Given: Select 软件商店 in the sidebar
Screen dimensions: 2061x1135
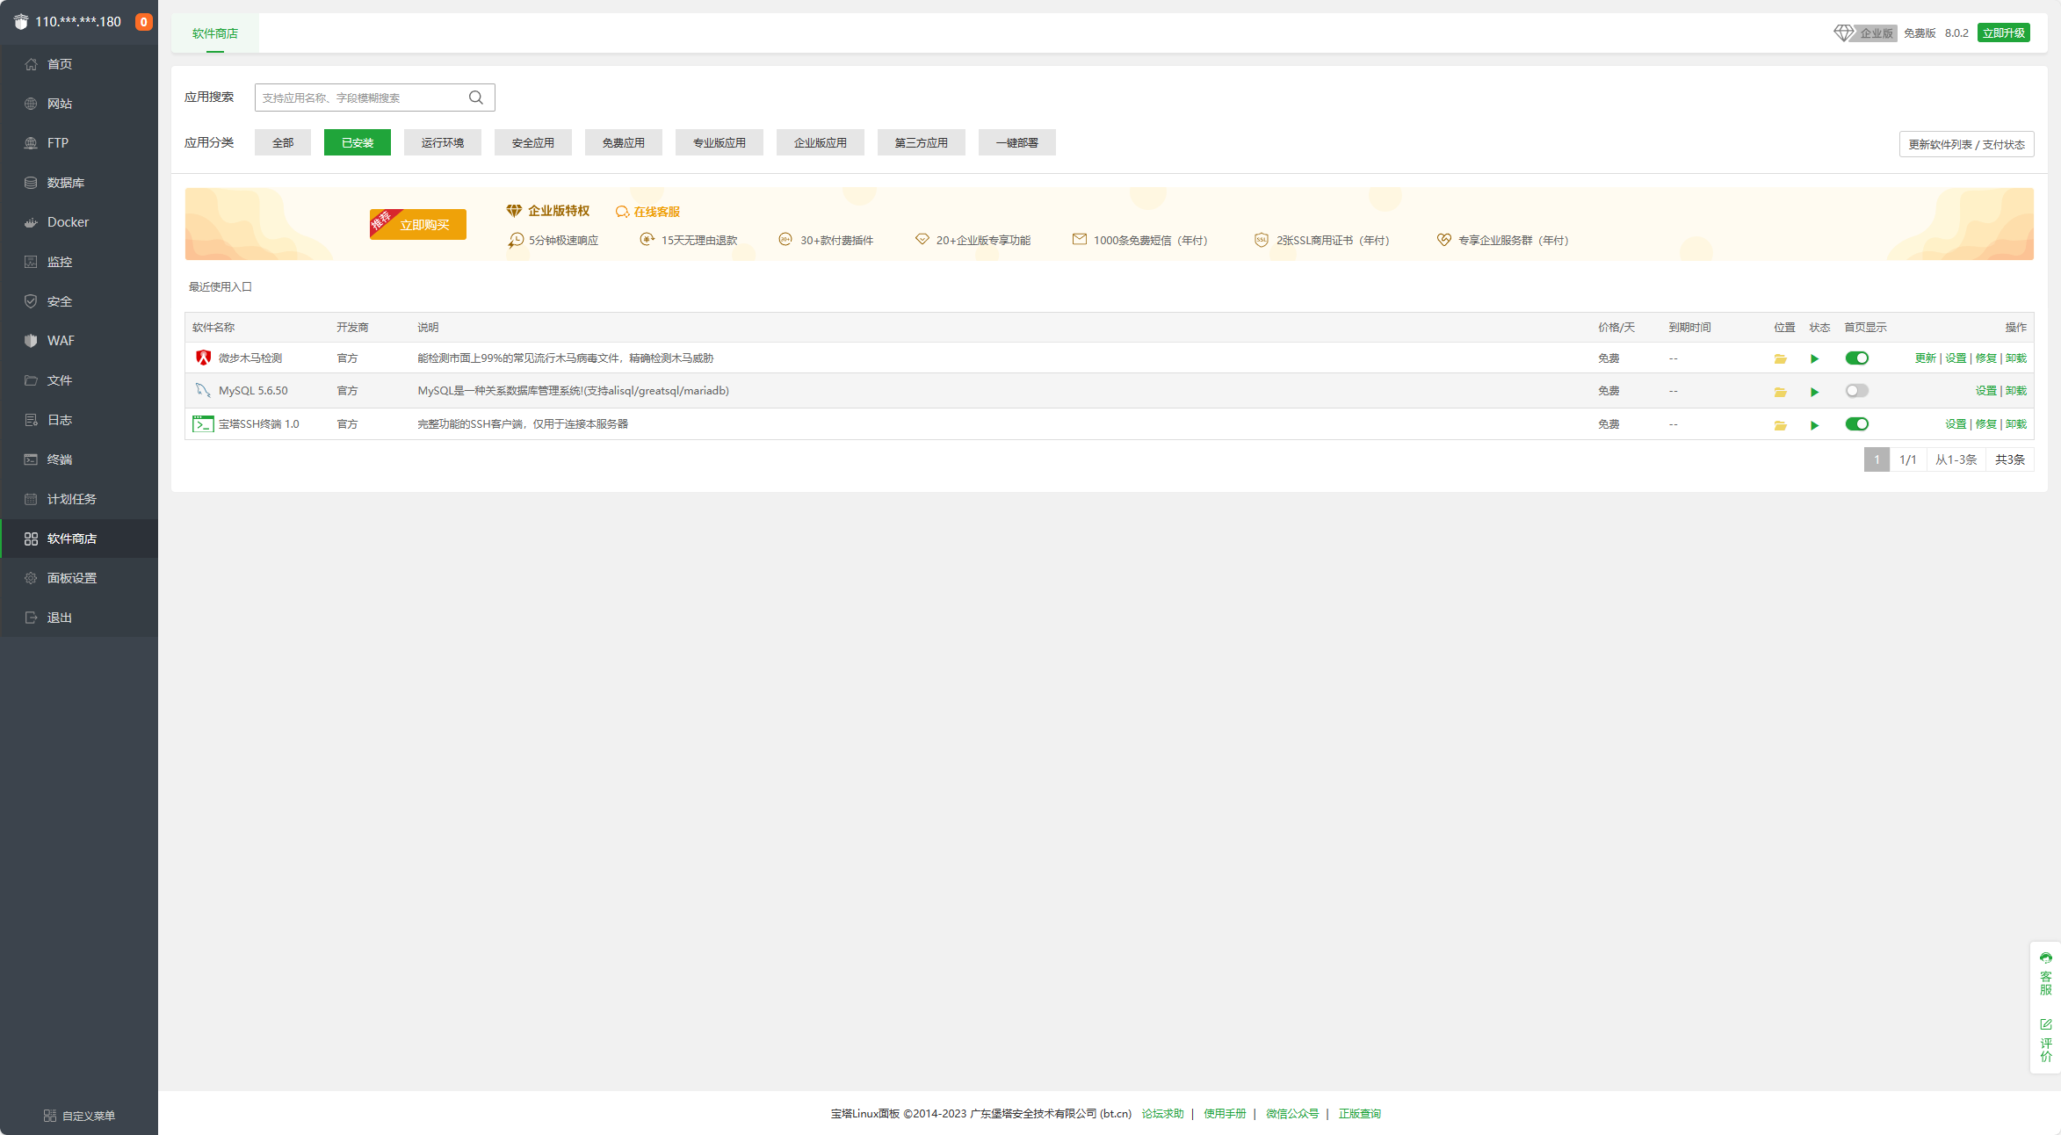Looking at the screenshot, I should (x=79, y=539).
